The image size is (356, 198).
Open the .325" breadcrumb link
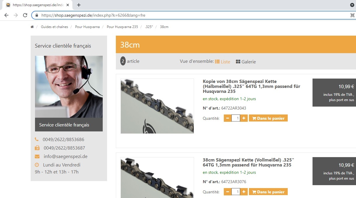149,27
